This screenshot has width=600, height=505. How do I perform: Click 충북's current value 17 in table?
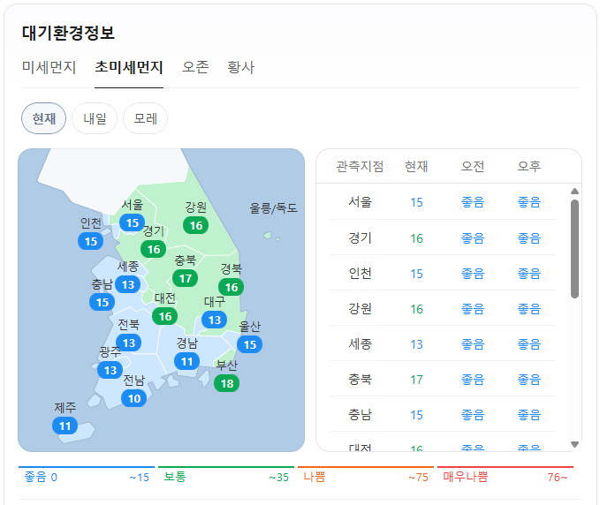coord(416,380)
